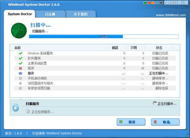
Task: Open the 已注册 tab
Action: tap(50, 14)
